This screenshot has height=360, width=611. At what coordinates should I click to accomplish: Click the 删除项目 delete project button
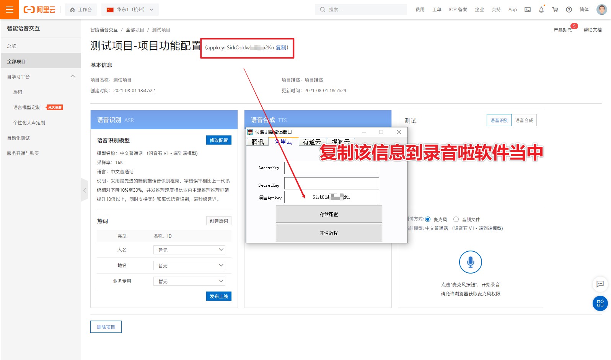(106, 327)
